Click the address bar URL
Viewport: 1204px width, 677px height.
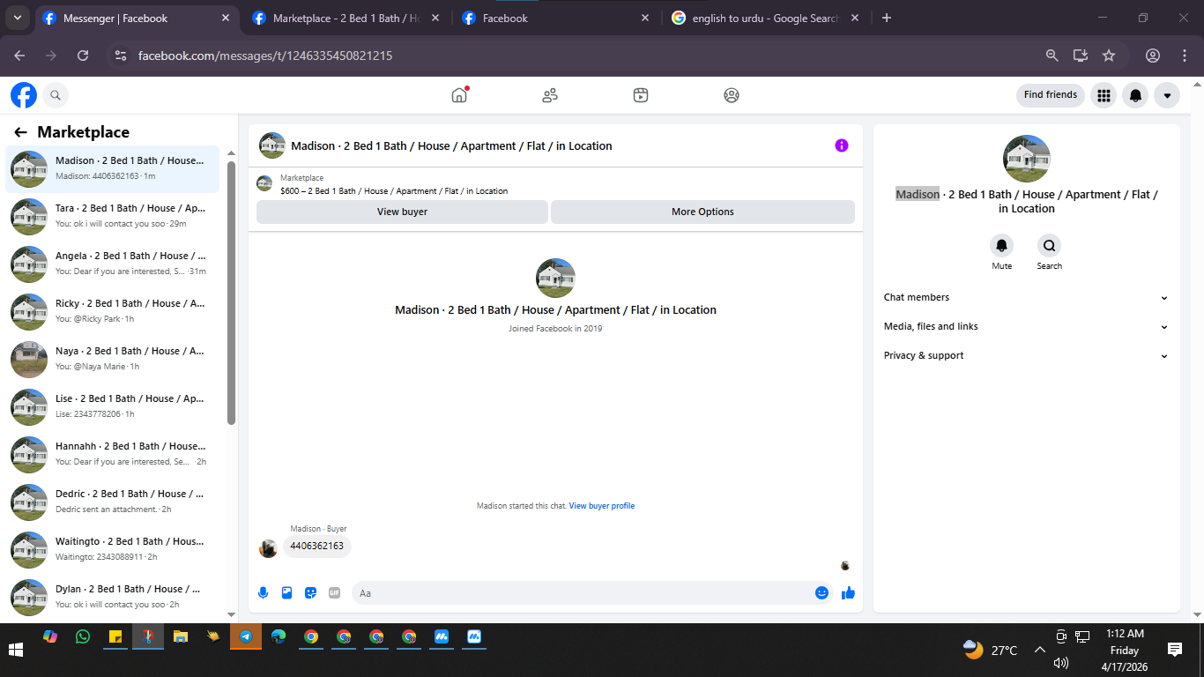265,56
